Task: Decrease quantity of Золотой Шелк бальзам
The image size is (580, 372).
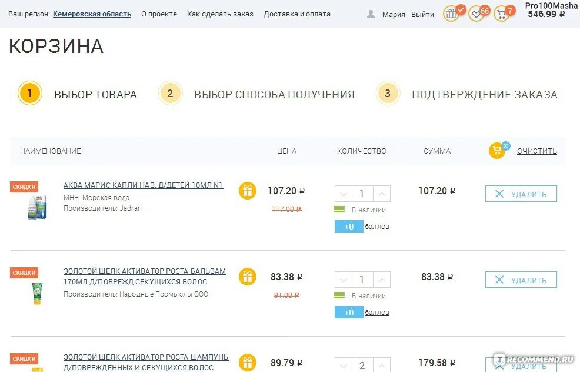Action: pos(344,280)
